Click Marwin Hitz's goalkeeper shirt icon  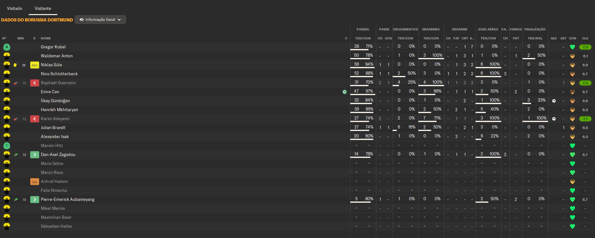point(7,146)
